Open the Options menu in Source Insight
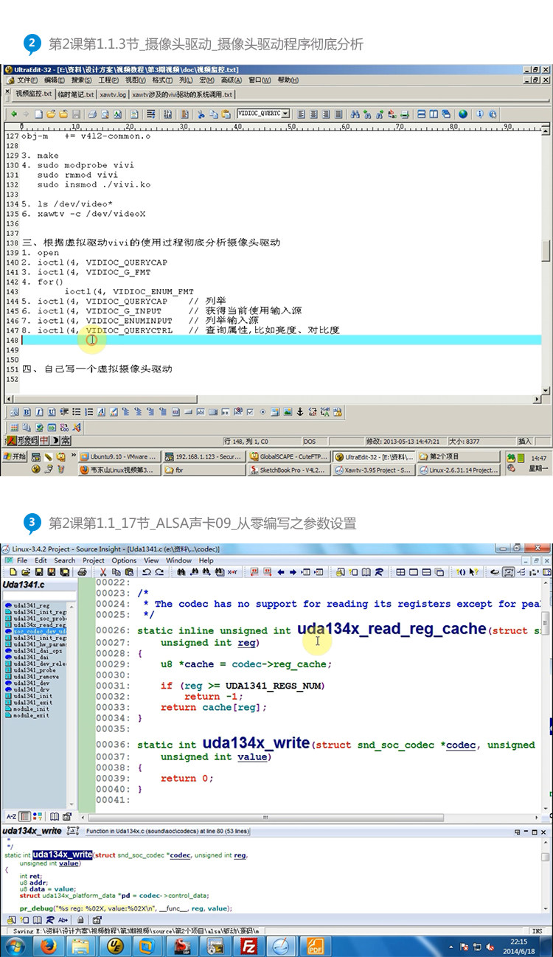This screenshot has width=553, height=957. [x=124, y=560]
